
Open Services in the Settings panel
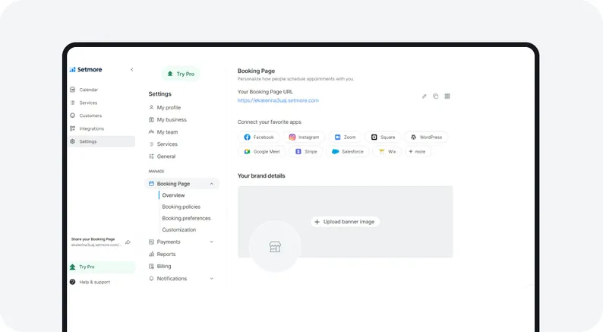(163, 144)
